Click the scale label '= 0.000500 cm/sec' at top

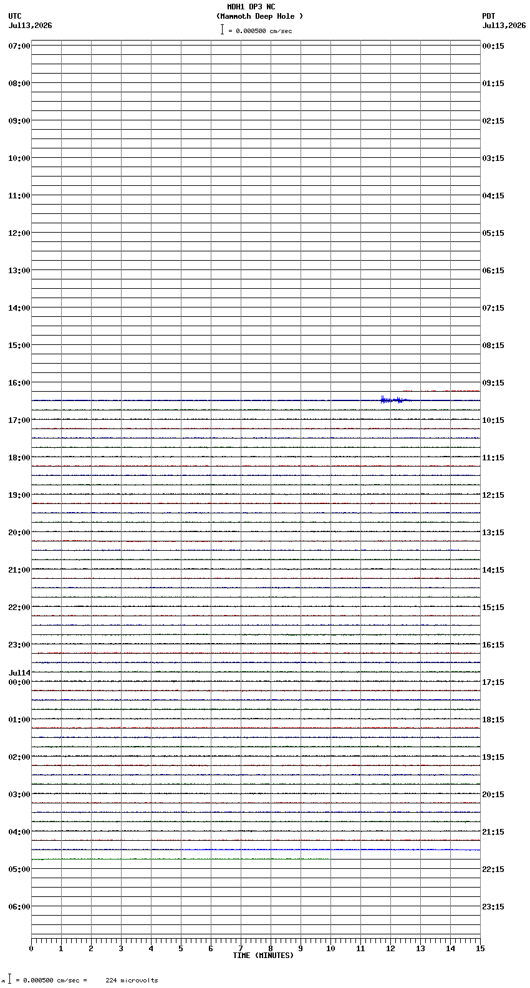click(x=260, y=31)
